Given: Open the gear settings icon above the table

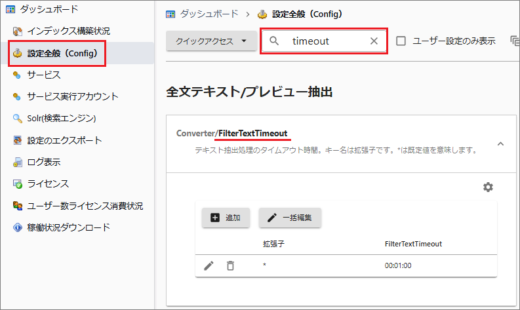Looking at the screenshot, I should pyautogui.click(x=488, y=187).
